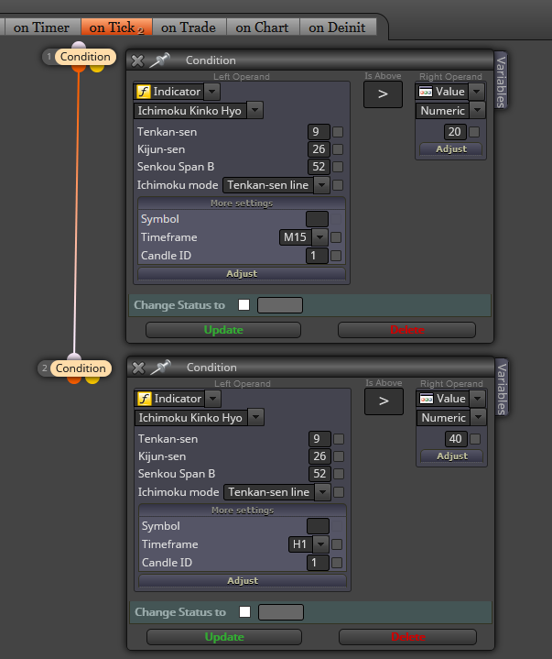
Task: Enable Change Status to checkbox in first condition
Action: tap(244, 304)
